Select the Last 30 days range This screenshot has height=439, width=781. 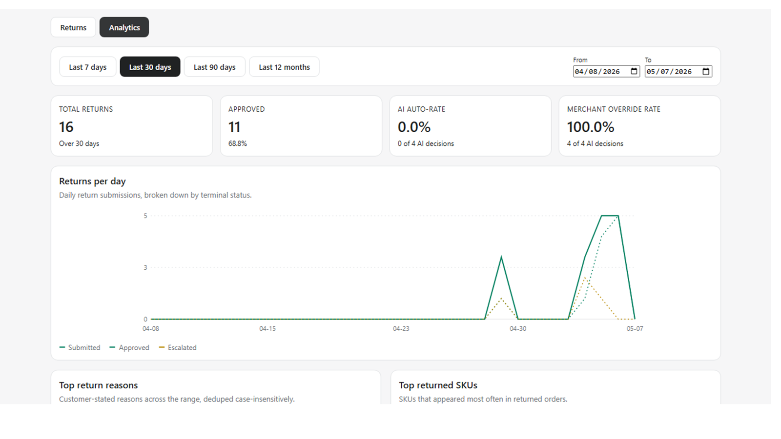pos(150,67)
